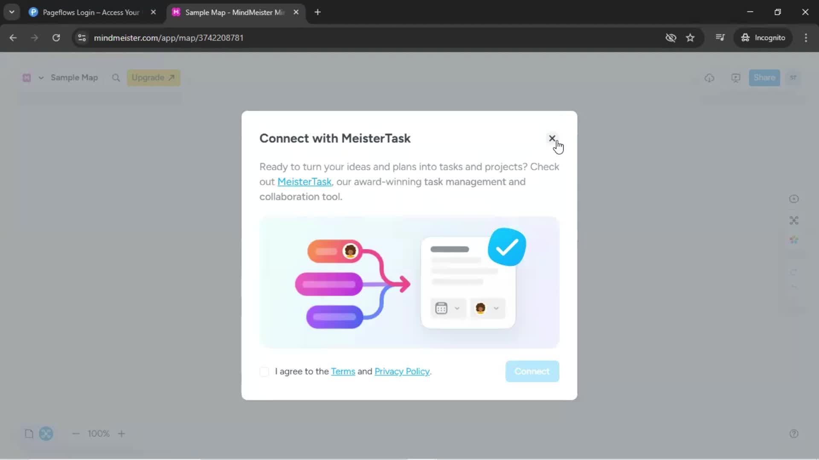Viewport: 819px width, 460px height.
Task: Click the Incognito indicator
Action: 763,38
